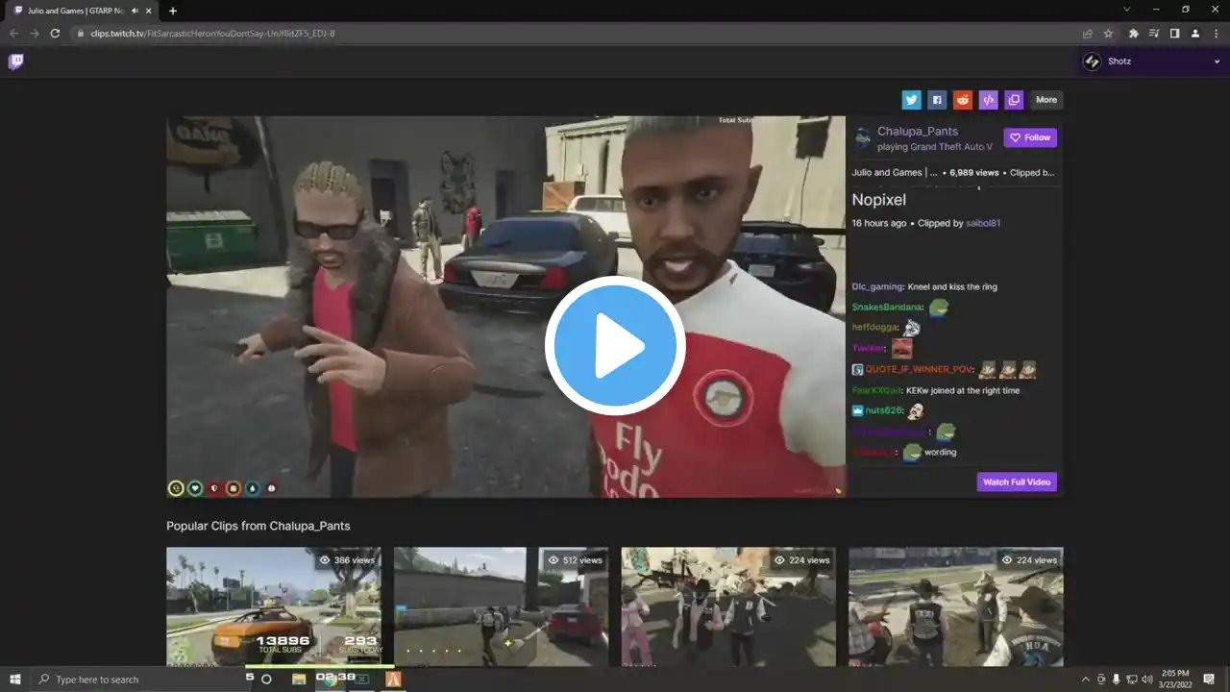
Task: Click "Popular Clips from Chalupa_Pants" heading
Action: click(258, 526)
